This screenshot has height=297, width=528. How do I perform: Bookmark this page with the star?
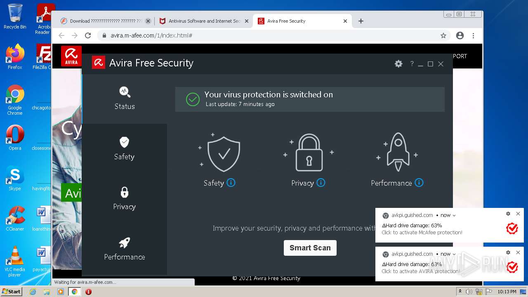pos(443,35)
